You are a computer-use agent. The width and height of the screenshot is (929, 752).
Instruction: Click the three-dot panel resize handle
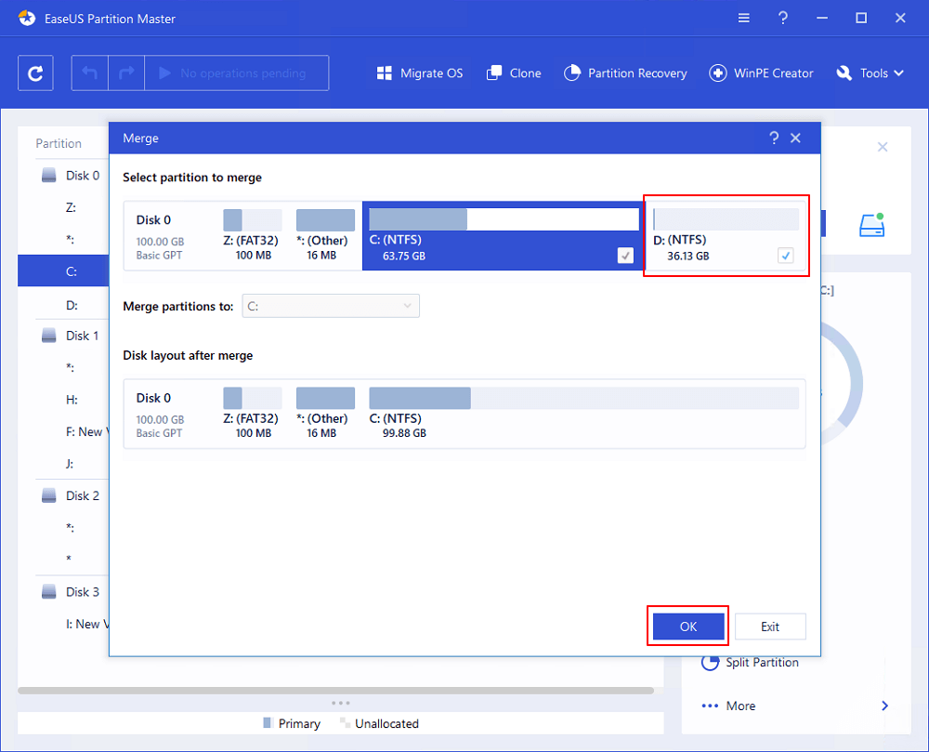tap(341, 703)
